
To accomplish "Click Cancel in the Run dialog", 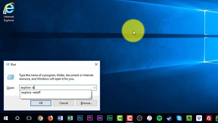I will click(x=64, y=103).
